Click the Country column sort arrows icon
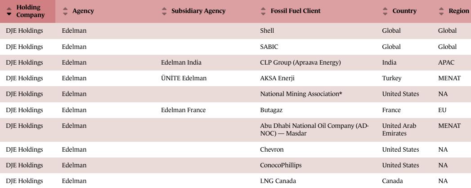Viewport: 471px width, 188px height. click(x=385, y=11)
